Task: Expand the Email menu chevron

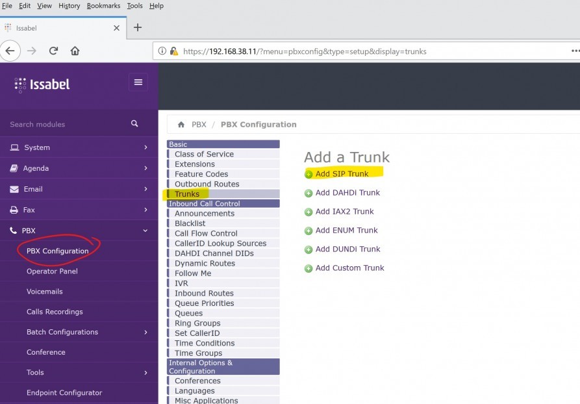Action: [x=145, y=188]
